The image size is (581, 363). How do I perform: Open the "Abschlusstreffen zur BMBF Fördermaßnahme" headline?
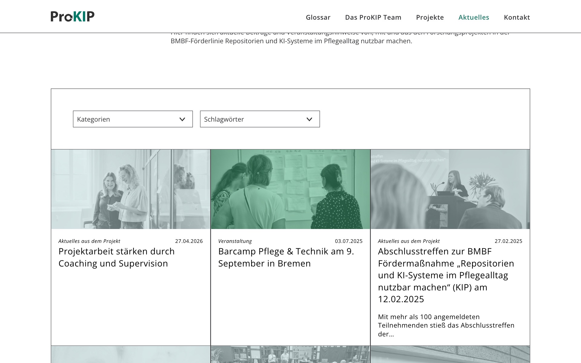(x=446, y=275)
